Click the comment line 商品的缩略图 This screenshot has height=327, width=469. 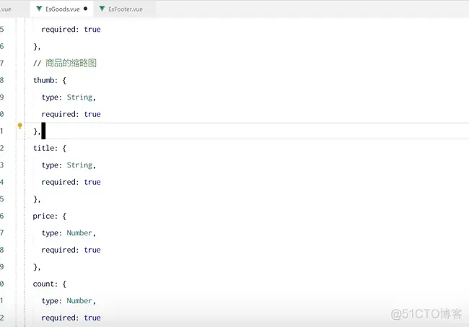click(65, 63)
